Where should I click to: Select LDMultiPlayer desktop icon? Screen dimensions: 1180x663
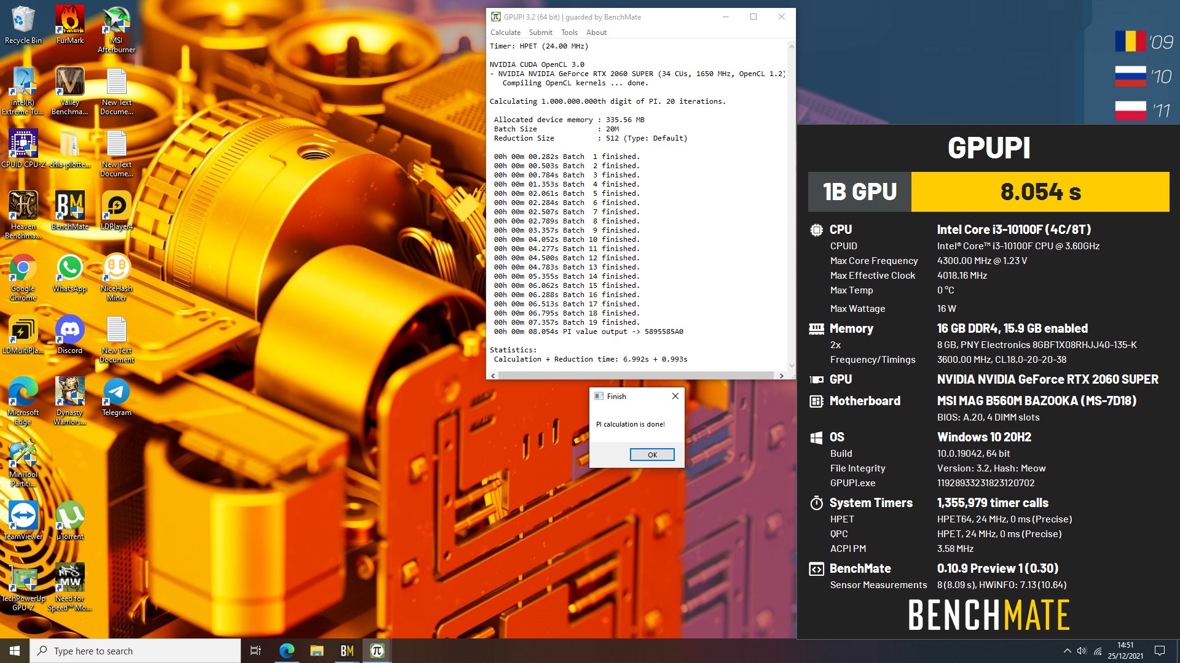pos(23,335)
